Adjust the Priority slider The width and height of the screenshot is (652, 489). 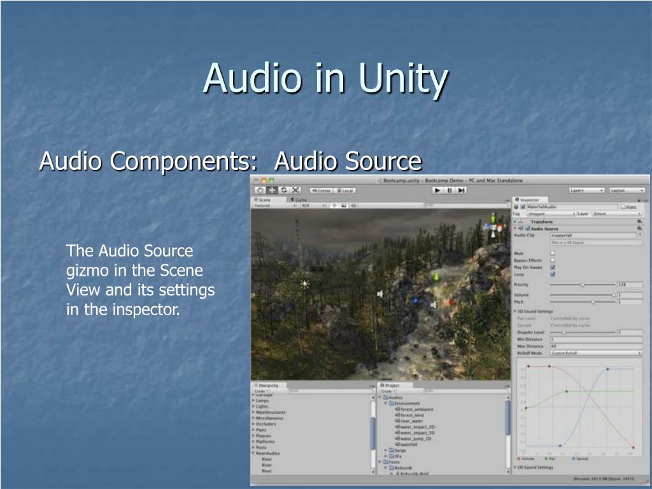pyautogui.click(x=582, y=285)
